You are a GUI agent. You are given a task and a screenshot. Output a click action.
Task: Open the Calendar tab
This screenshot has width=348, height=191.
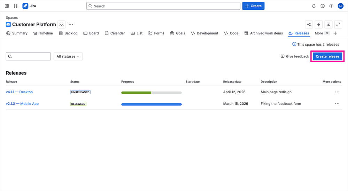pyautogui.click(x=115, y=33)
